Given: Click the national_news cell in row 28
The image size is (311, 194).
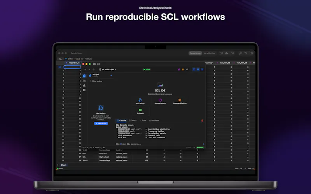Looking at the screenshot, I should 122,161.
